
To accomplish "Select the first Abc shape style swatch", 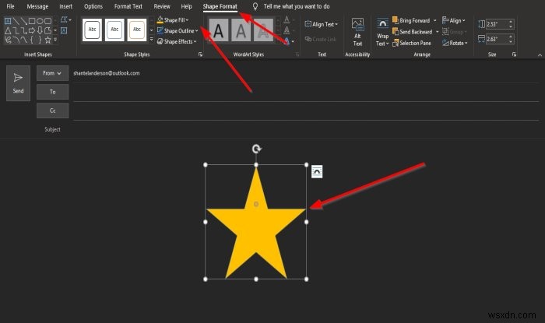I will point(92,30).
